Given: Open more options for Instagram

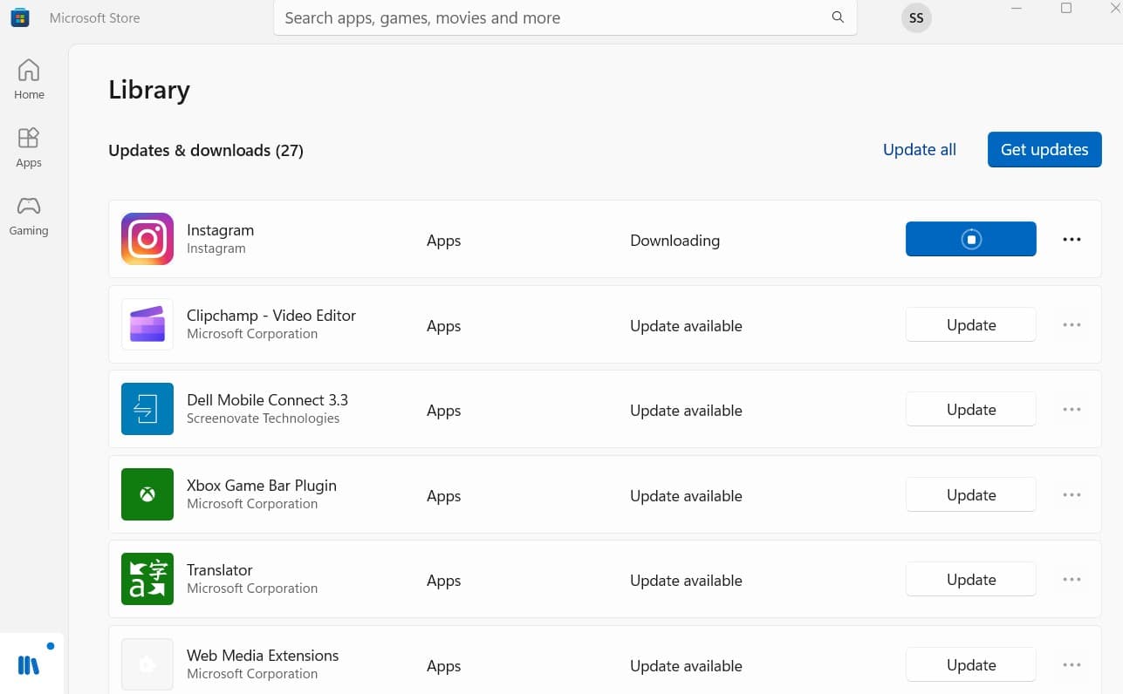Looking at the screenshot, I should point(1072,240).
